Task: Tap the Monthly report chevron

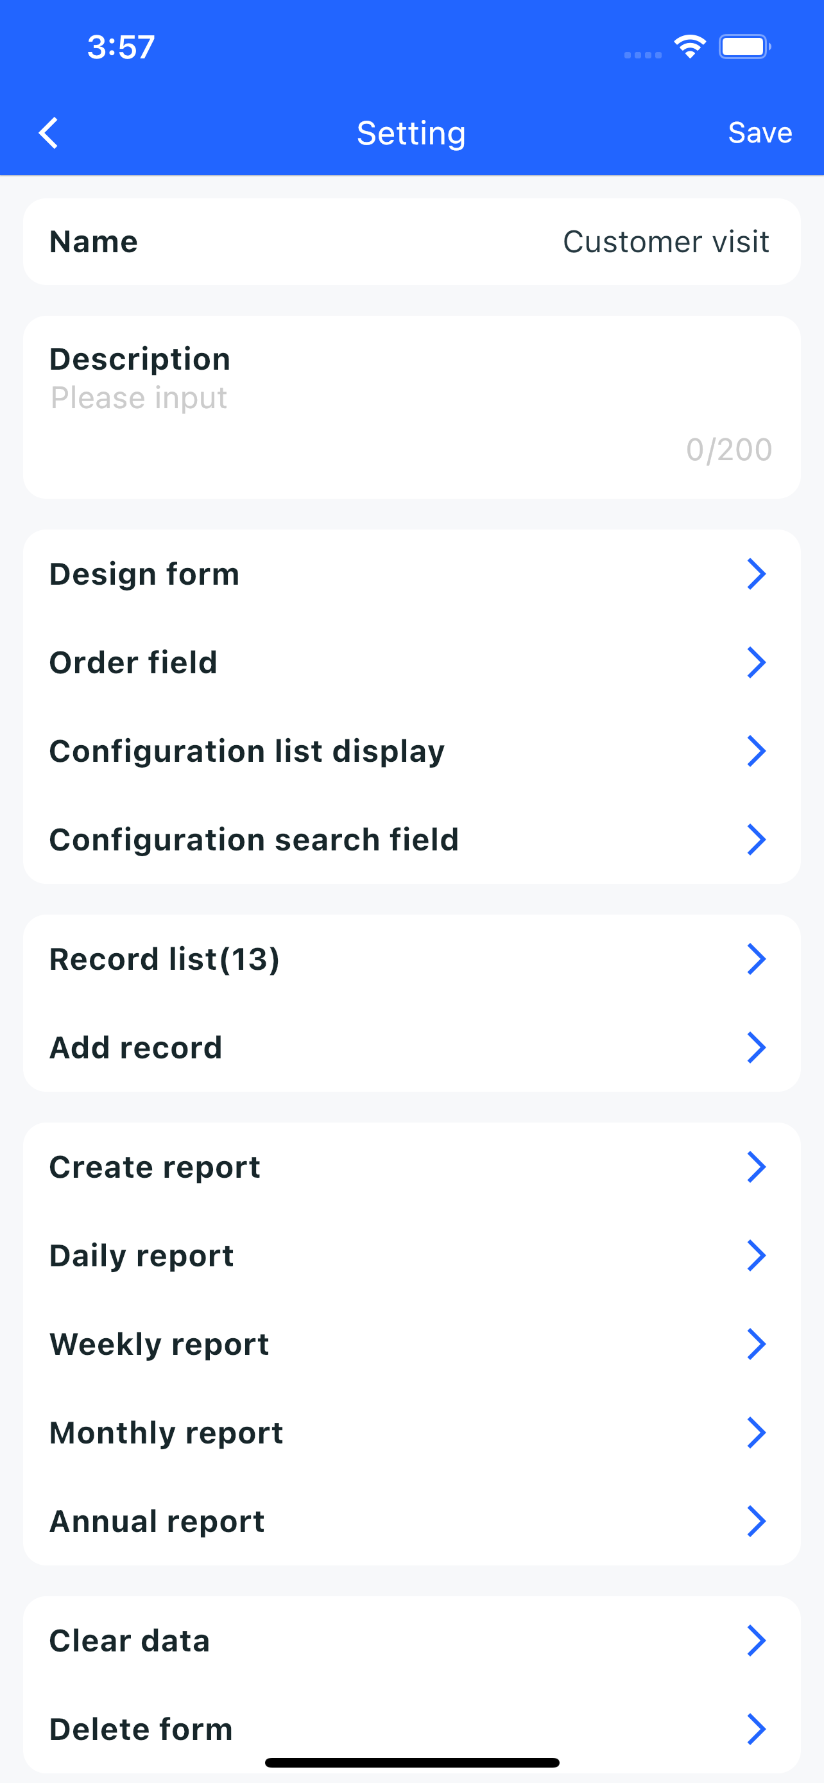Action: [756, 1433]
